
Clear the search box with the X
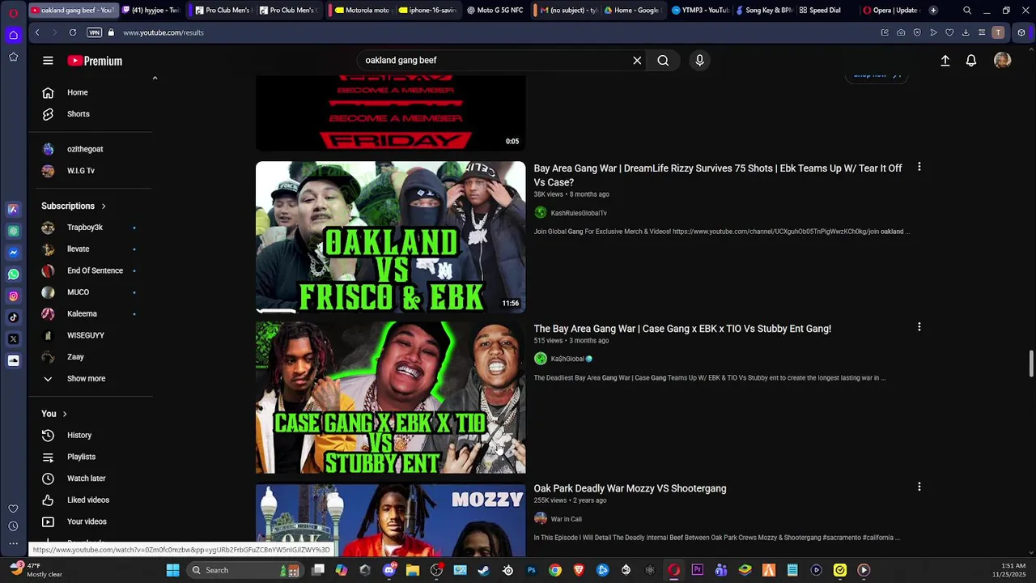(x=637, y=61)
